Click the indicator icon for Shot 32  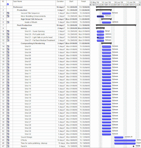(x=8, y=134)
